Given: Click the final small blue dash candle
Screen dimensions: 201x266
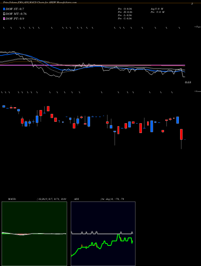Looking at the screenshot, I should point(185,139).
